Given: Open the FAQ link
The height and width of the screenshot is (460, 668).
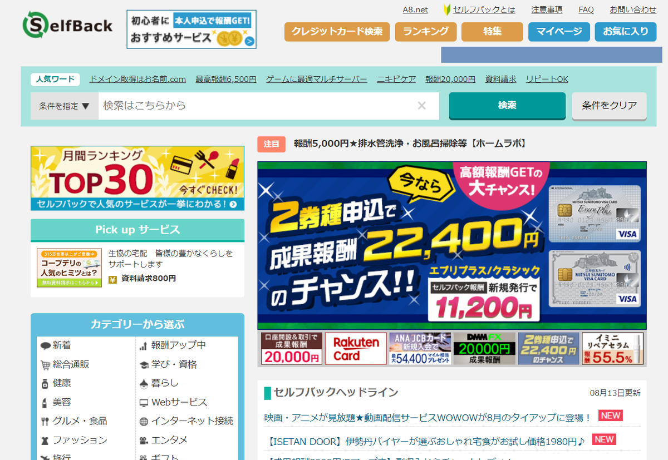Looking at the screenshot, I should click(x=586, y=10).
